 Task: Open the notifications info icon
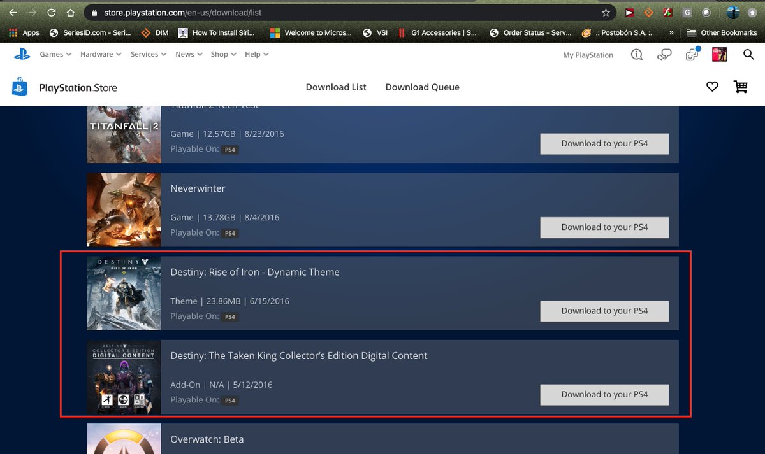(x=637, y=55)
